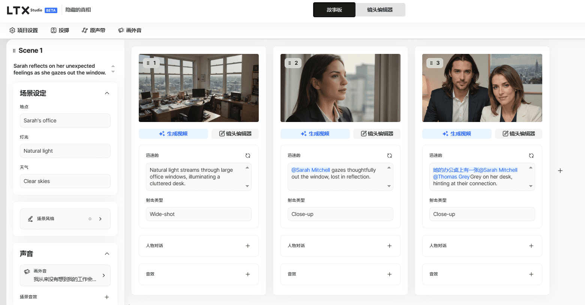Click the shot 3 prompt text box
Image resolution: width=585 pixels, height=305 pixels.
click(482, 177)
